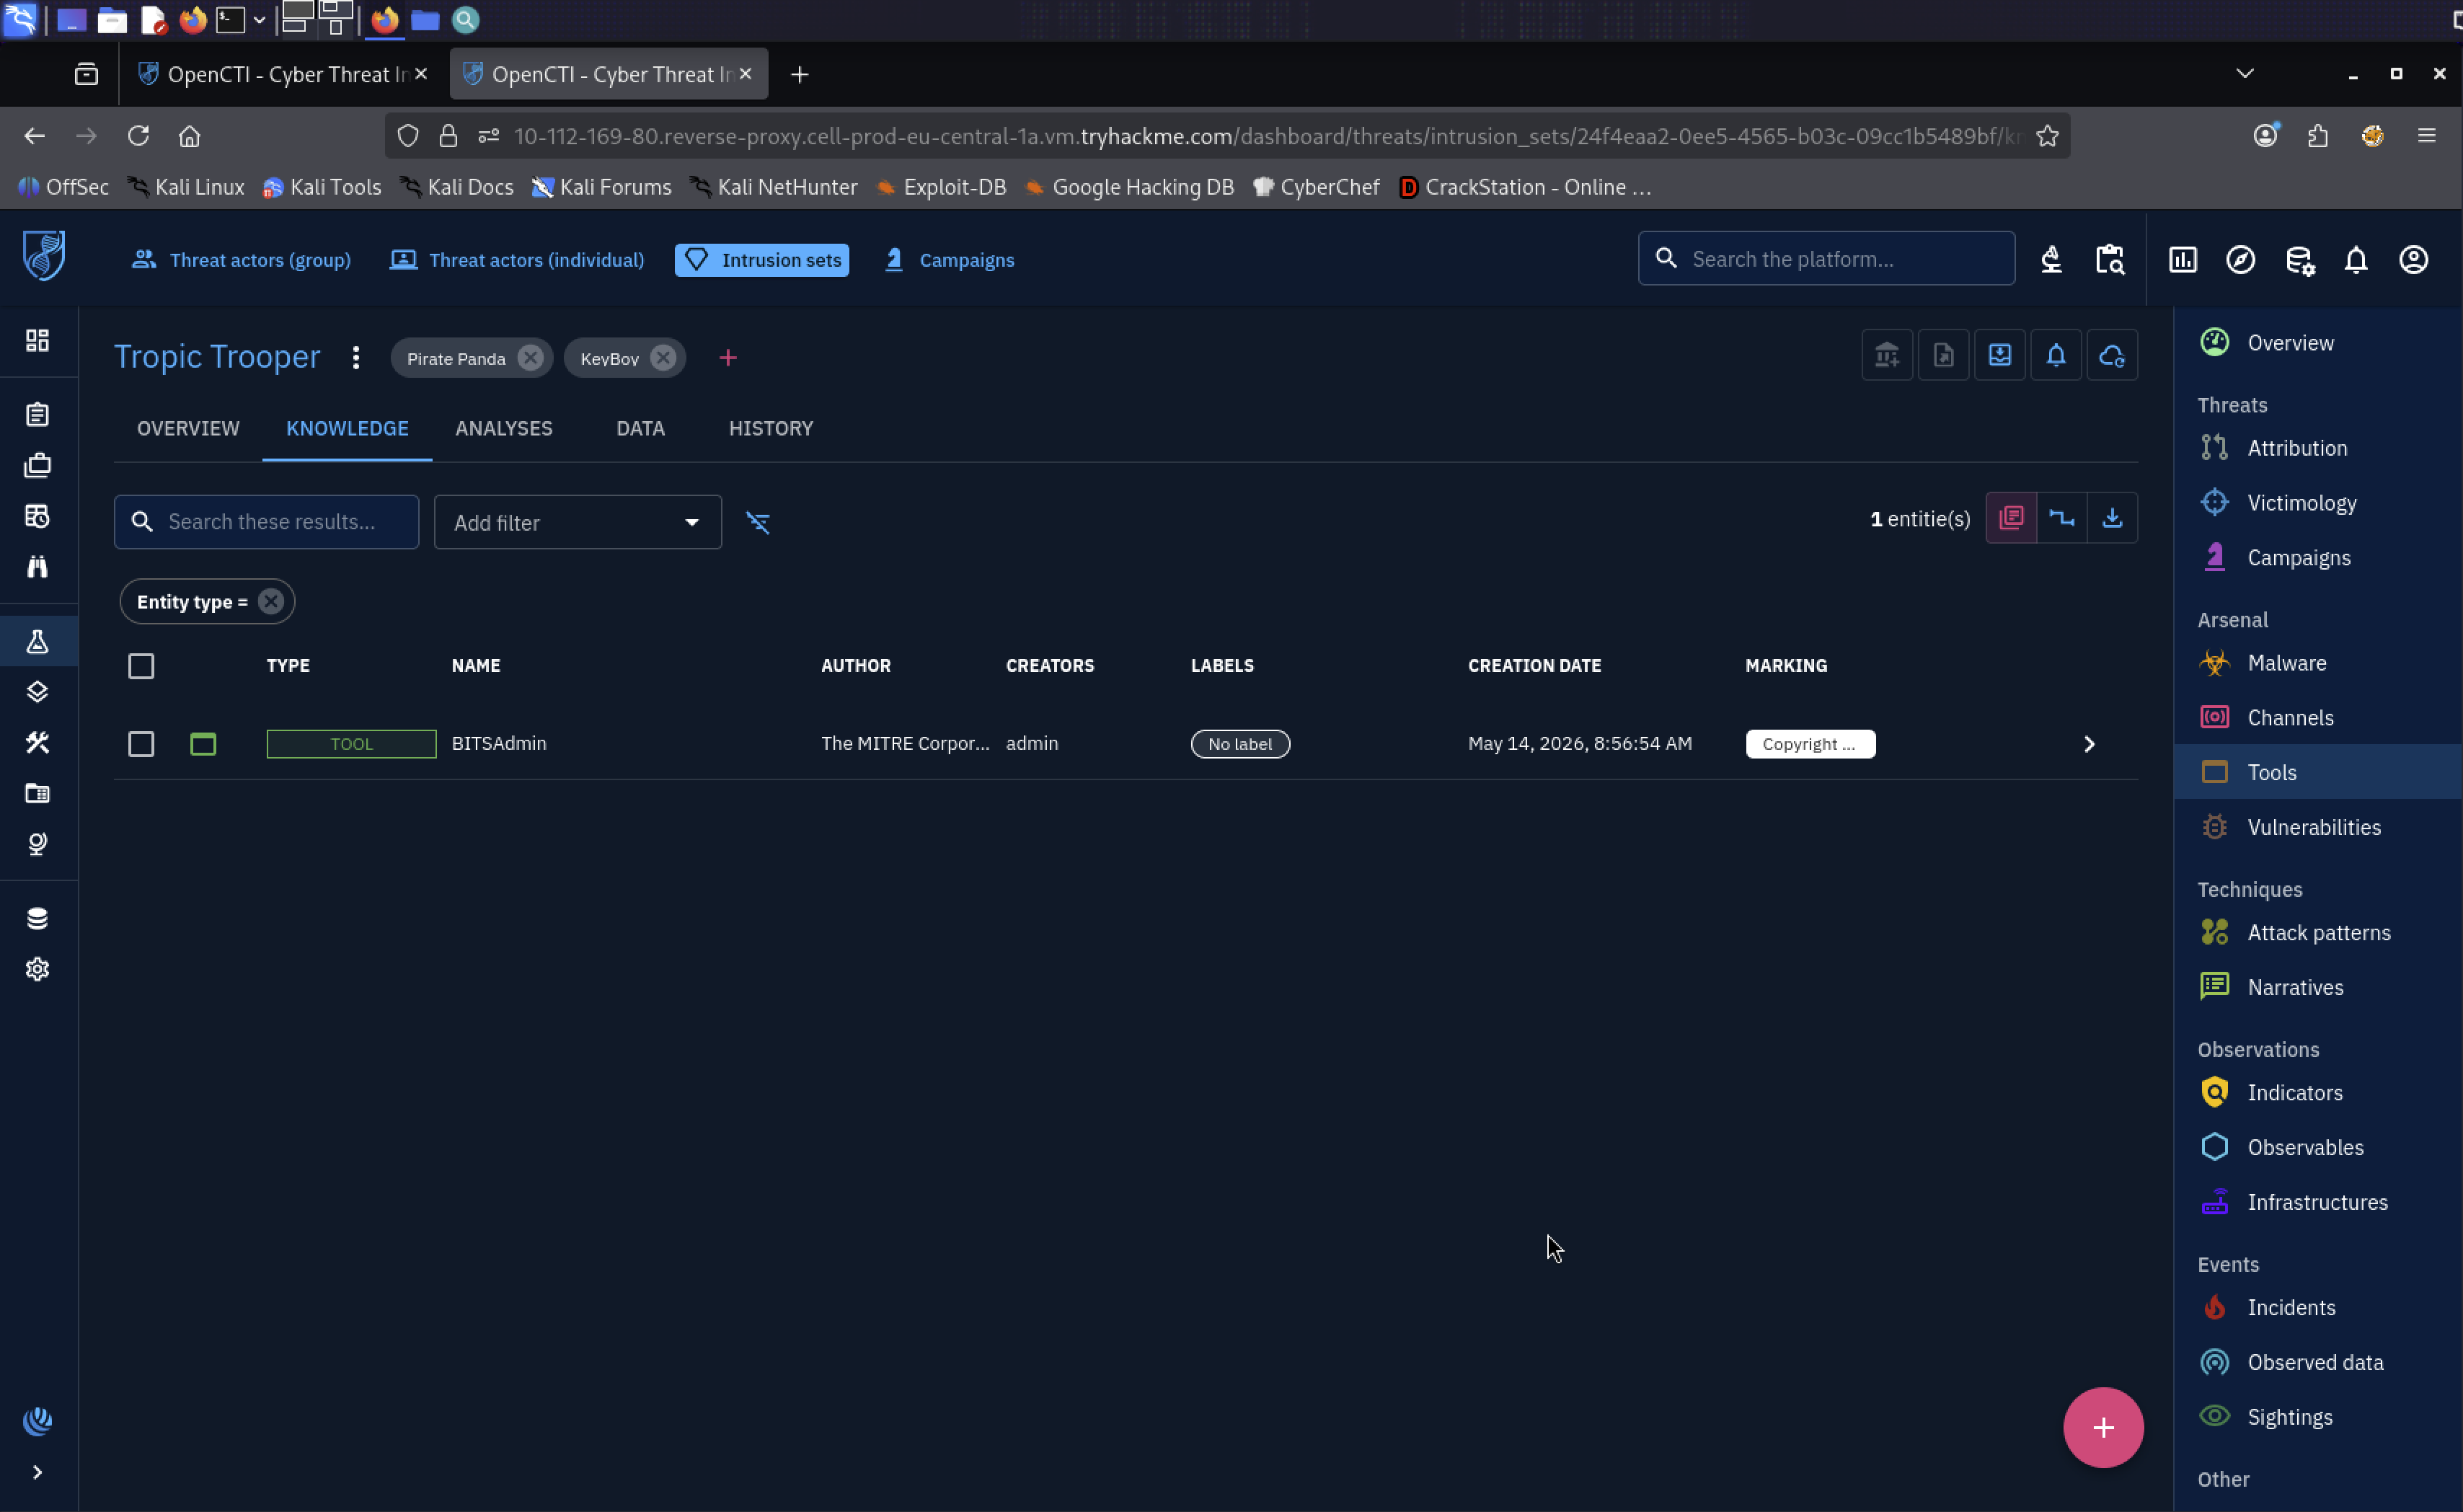Open the user profile account icon
This screenshot has height=1512, width=2463.
click(x=2414, y=260)
